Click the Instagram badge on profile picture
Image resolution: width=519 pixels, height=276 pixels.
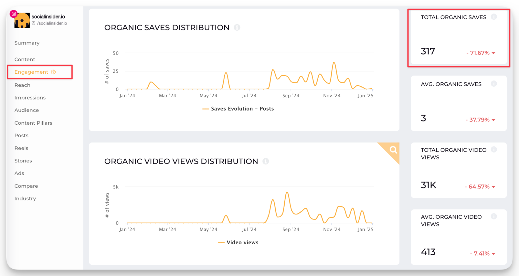14,14
